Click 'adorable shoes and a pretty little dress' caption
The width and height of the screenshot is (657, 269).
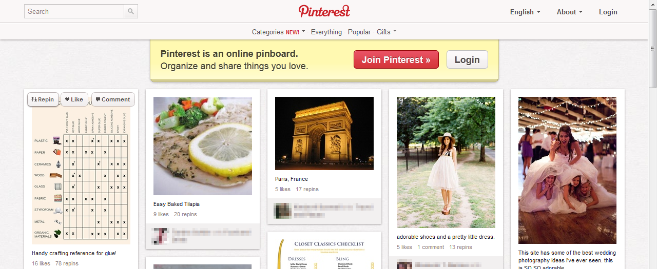(446, 237)
